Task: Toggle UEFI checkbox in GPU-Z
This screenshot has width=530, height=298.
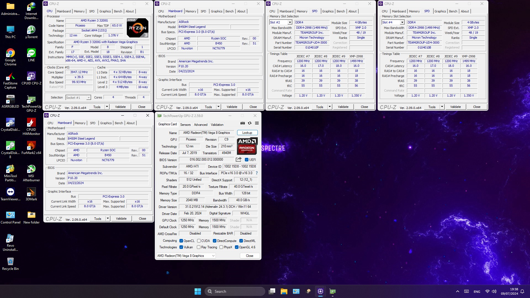Action: coord(247,160)
